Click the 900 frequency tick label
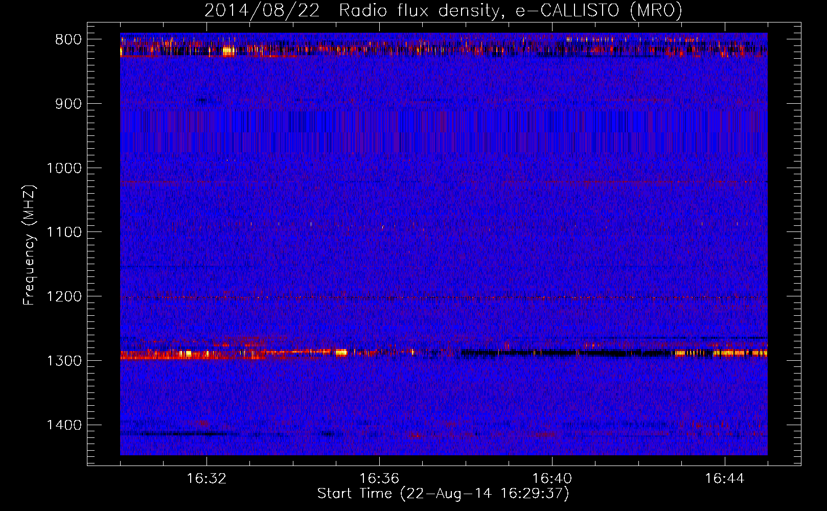 pos(68,104)
